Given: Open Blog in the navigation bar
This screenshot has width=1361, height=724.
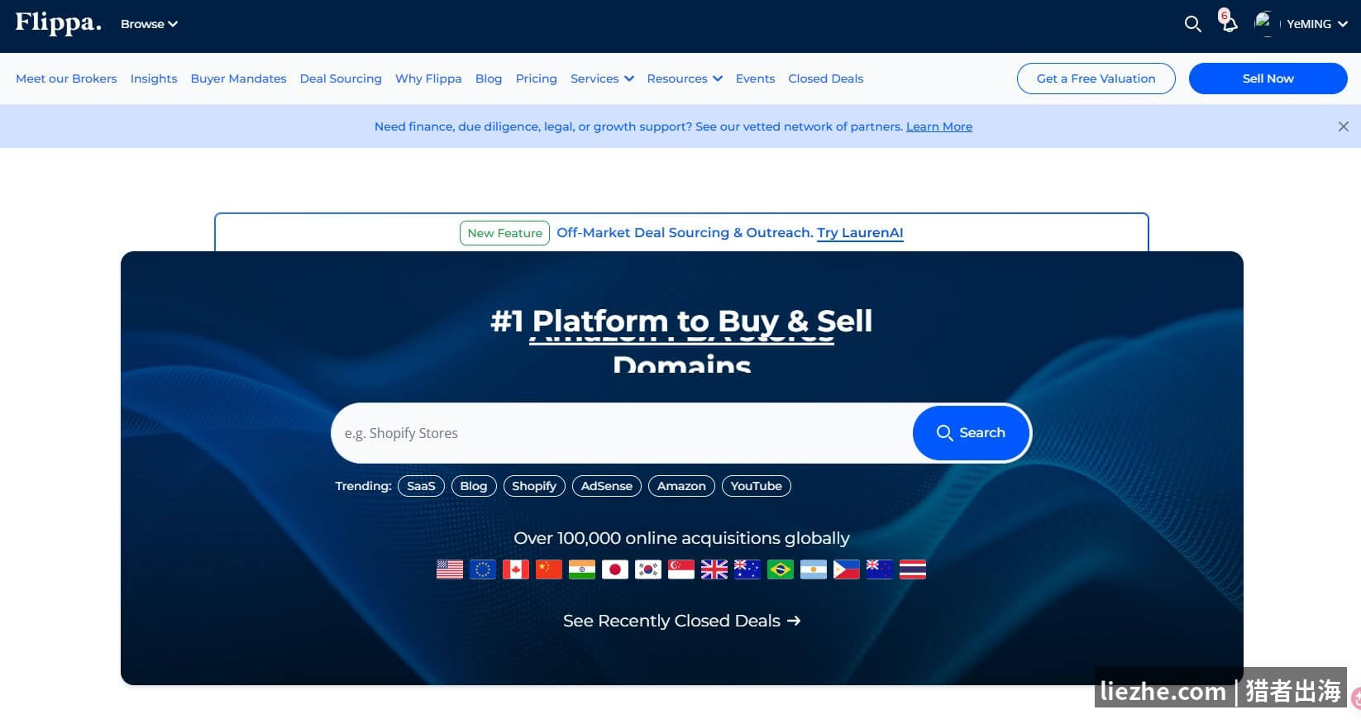Looking at the screenshot, I should (489, 79).
